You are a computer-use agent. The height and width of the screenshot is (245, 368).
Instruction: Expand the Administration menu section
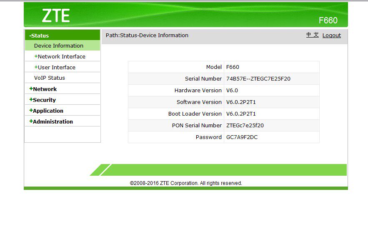51,121
